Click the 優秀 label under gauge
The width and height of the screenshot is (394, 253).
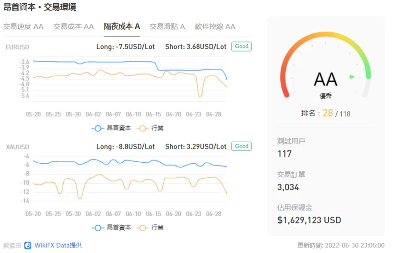click(x=326, y=96)
